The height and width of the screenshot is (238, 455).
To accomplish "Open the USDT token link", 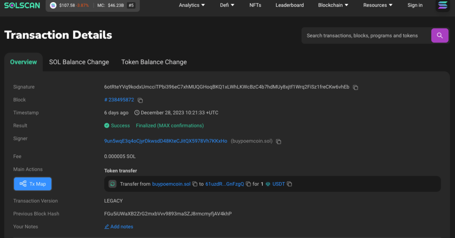I will click(x=278, y=184).
